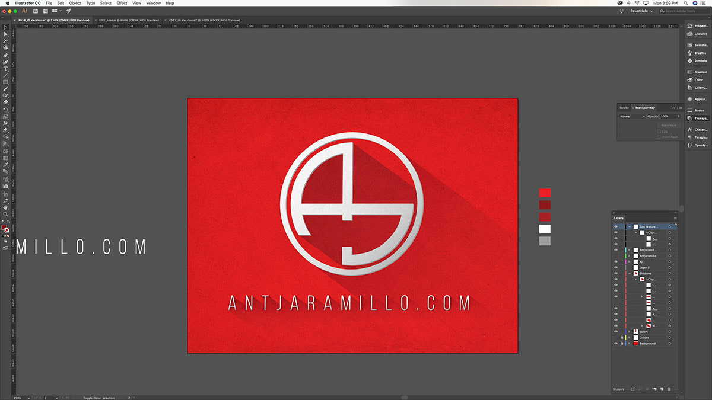Screen dimensions: 712x400
Task: Delete selection with Layers trash icon
Action: point(669,389)
